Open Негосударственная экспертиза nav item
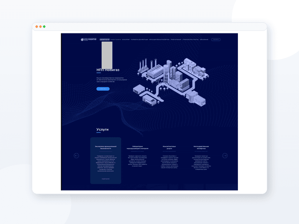 click(159, 40)
